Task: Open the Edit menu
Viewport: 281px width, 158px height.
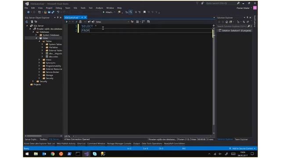Action: tap(33, 8)
